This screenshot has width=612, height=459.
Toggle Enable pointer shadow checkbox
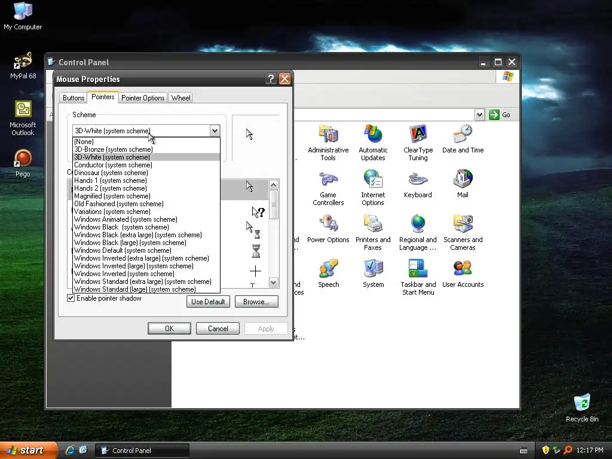pos(71,298)
